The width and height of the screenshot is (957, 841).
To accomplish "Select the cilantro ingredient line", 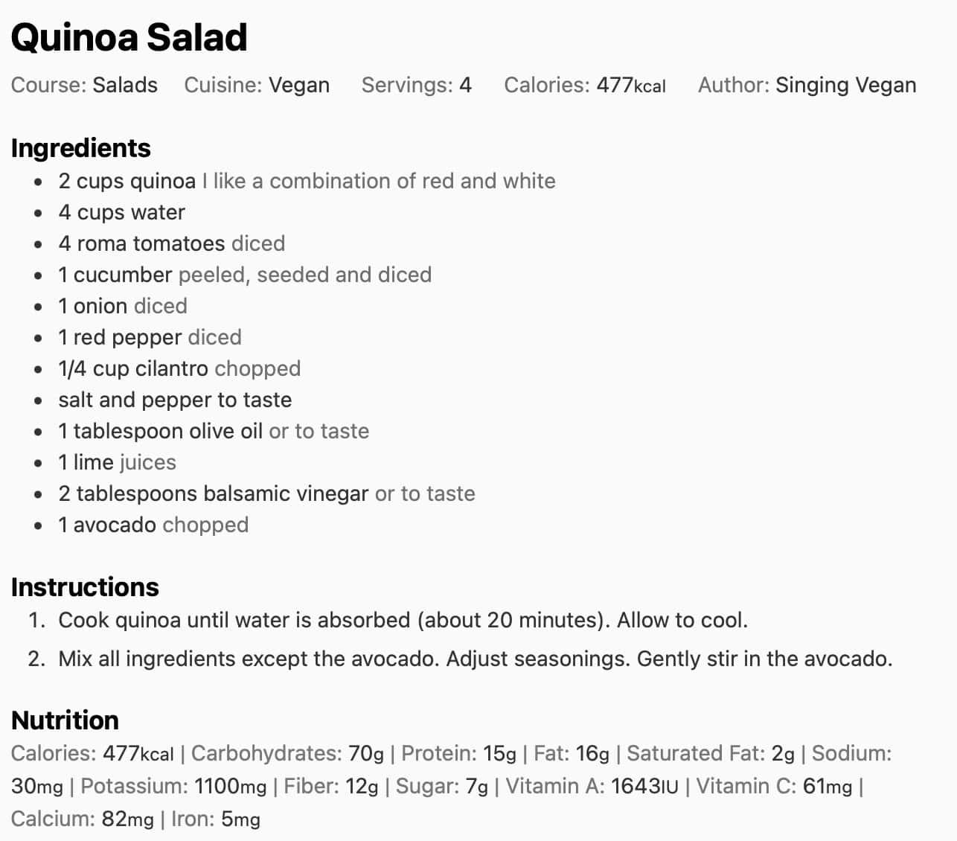I will (179, 368).
